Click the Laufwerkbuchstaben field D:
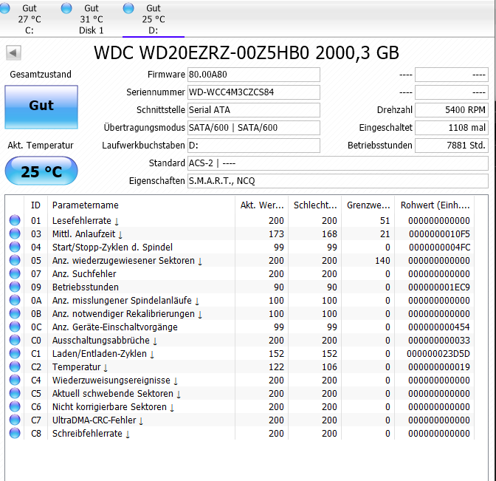This screenshot has height=481, width=496. 254,146
